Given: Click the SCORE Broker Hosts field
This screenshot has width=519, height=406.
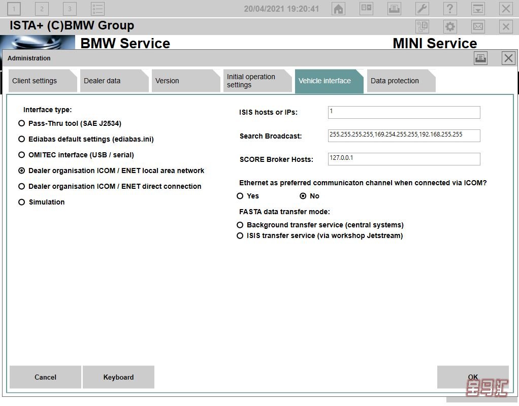Looking at the screenshot, I should click(404, 159).
